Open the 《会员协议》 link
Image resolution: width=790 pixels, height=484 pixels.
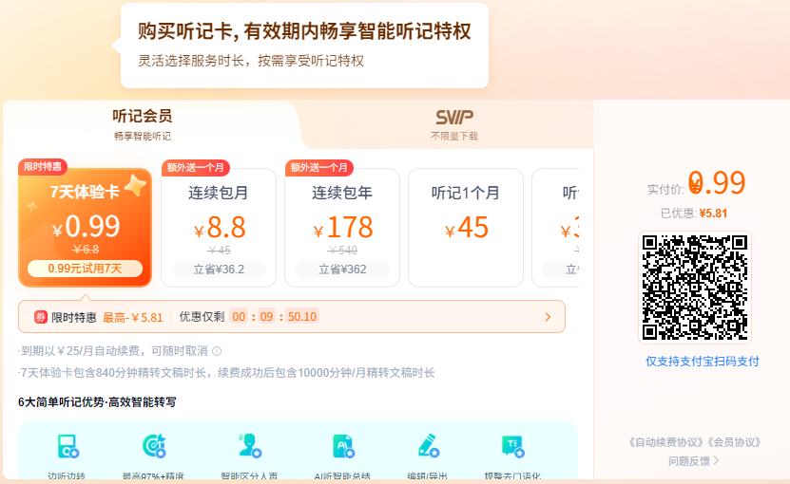point(727,442)
